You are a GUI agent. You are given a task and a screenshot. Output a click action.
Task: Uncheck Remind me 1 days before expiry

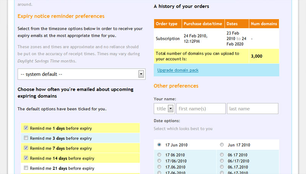coord(26,128)
